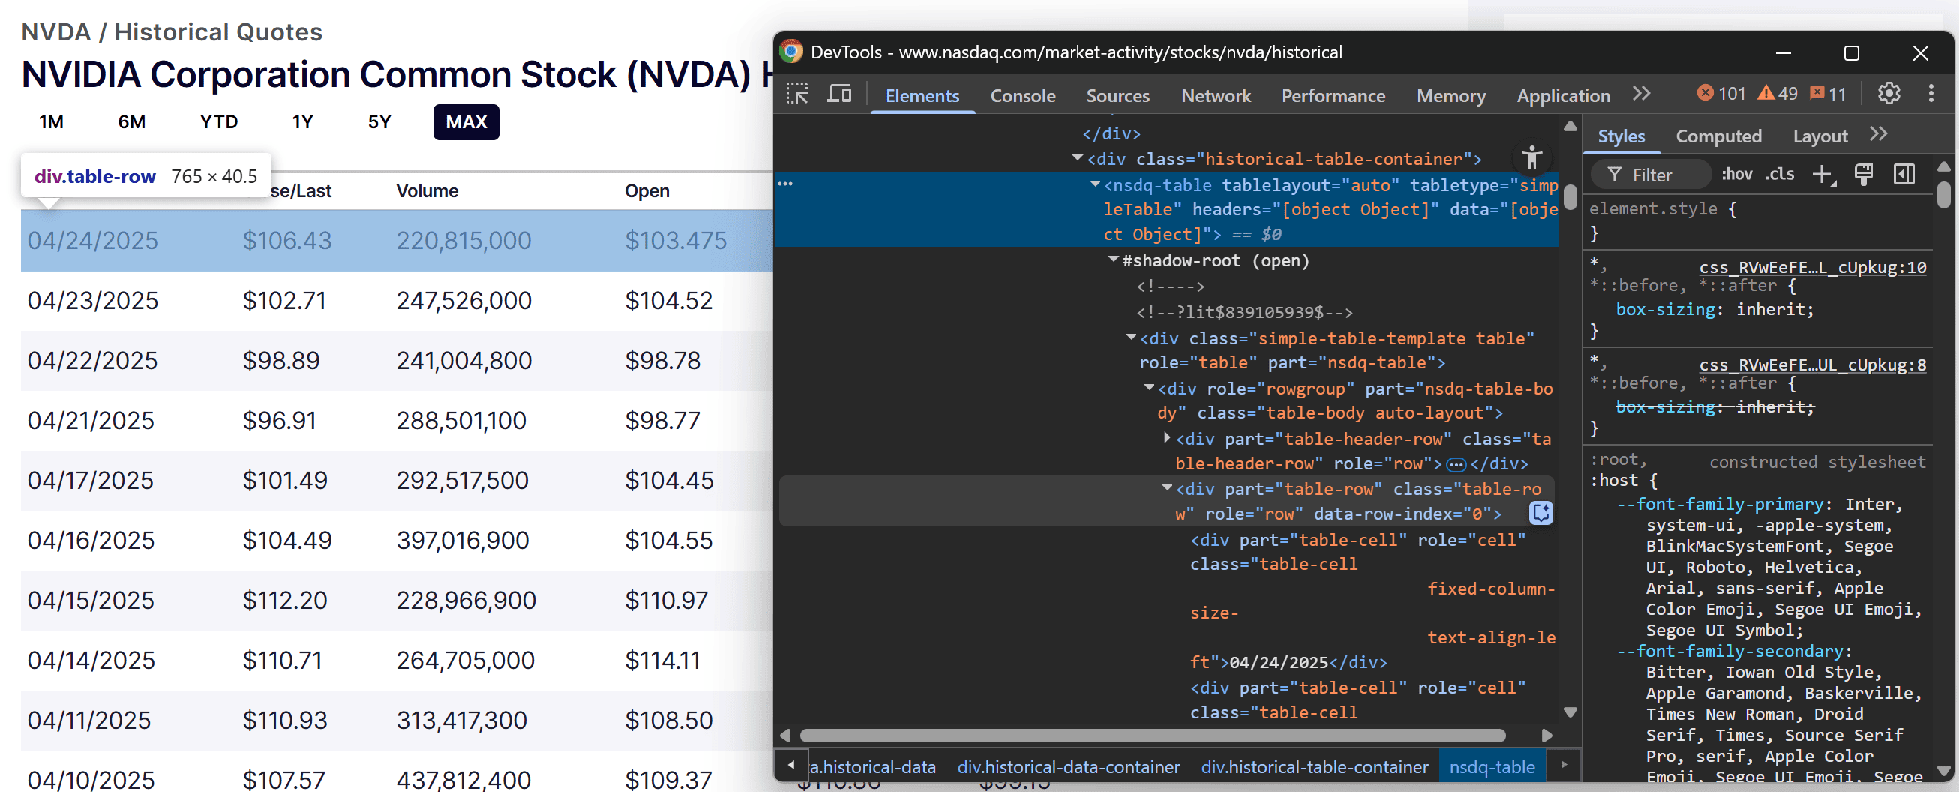This screenshot has width=1959, height=792.
Task: Open the DevTools three-dot customize menu
Action: (x=1930, y=94)
